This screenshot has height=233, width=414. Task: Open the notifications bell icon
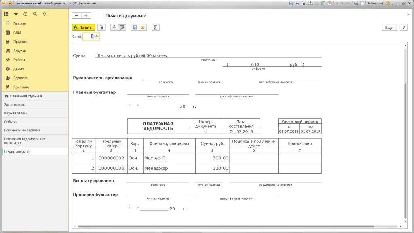coord(44,14)
